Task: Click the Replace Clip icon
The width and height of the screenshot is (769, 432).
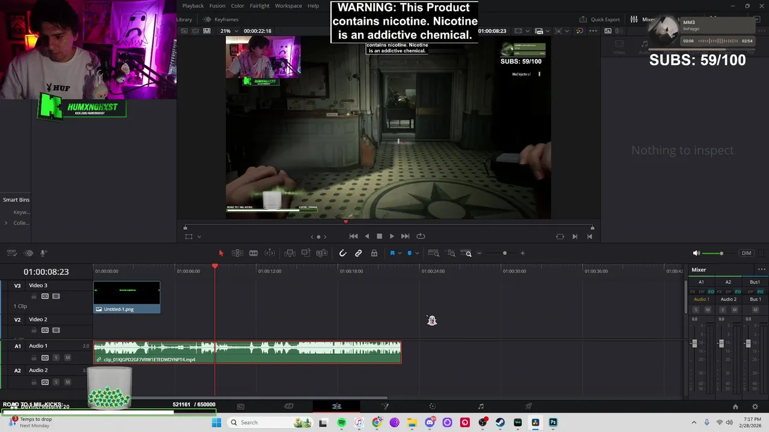Action: (321, 253)
